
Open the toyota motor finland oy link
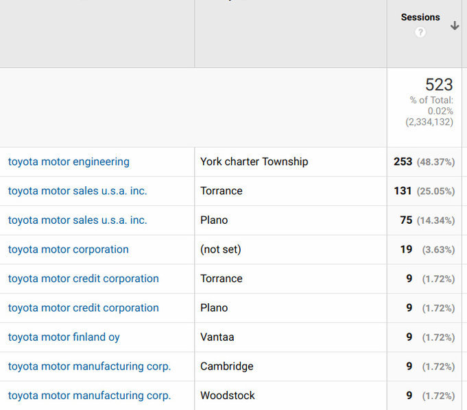64,337
